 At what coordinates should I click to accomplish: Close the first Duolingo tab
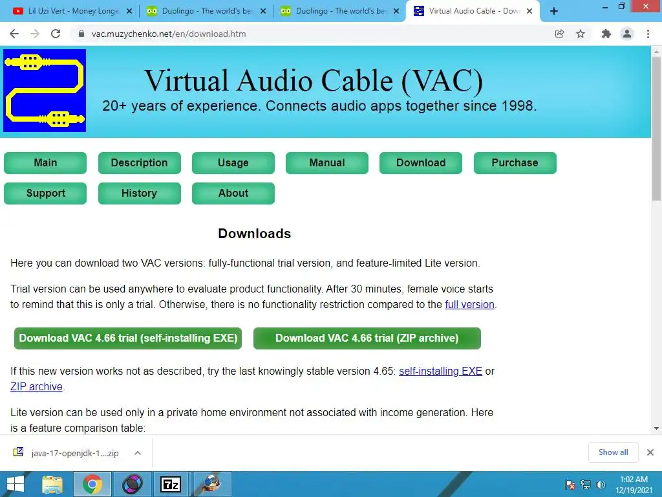[x=263, y=12]
